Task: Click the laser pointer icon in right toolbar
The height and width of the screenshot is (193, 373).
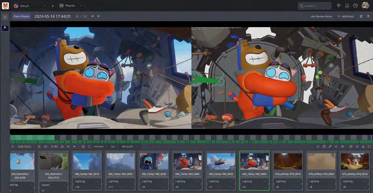Action: pos(318,146)
